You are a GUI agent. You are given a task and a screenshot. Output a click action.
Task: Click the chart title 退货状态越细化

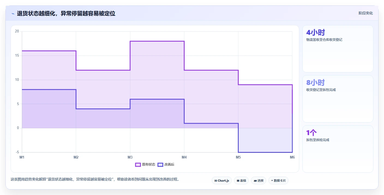coord(66,13)
